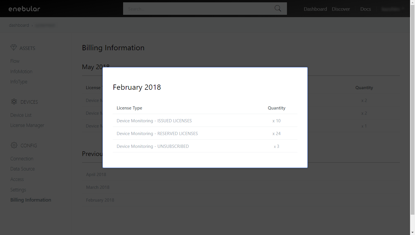
Task: Open the user account dropdown
Action: (393, 9)
